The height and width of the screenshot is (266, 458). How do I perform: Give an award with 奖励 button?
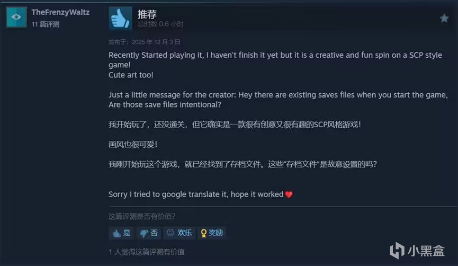click(212, 233)
